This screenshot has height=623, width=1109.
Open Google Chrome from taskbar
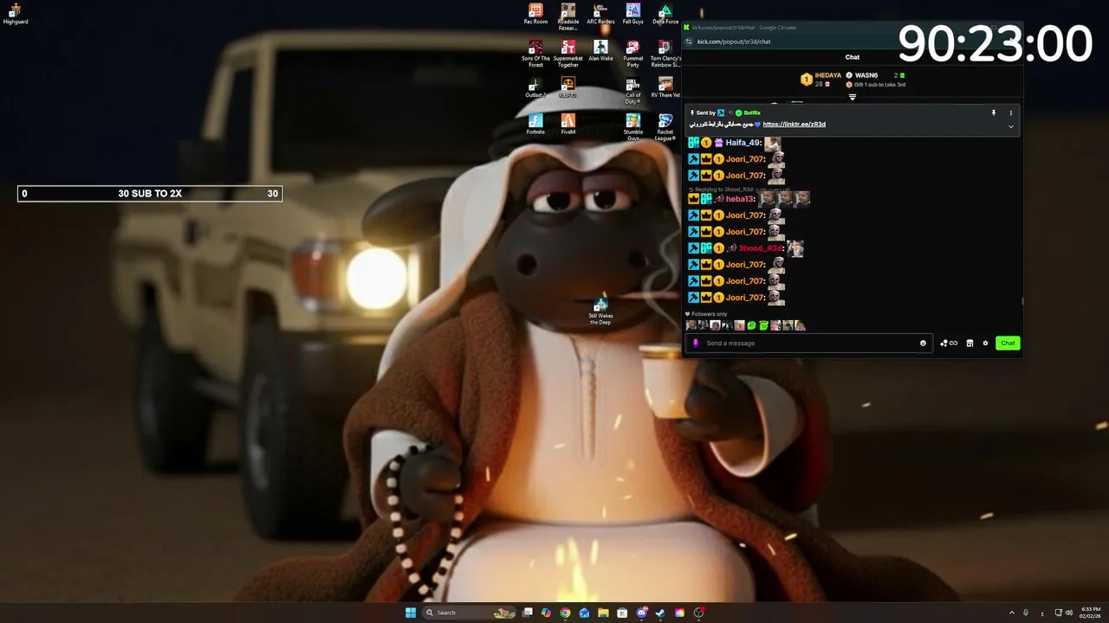565,613
